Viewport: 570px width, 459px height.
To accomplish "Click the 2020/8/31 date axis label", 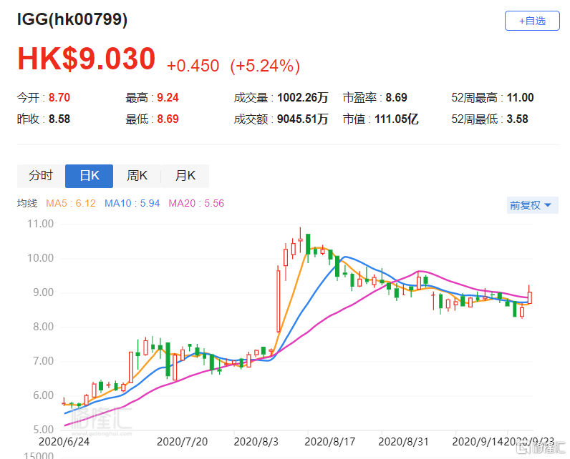I will coord(403,442).
